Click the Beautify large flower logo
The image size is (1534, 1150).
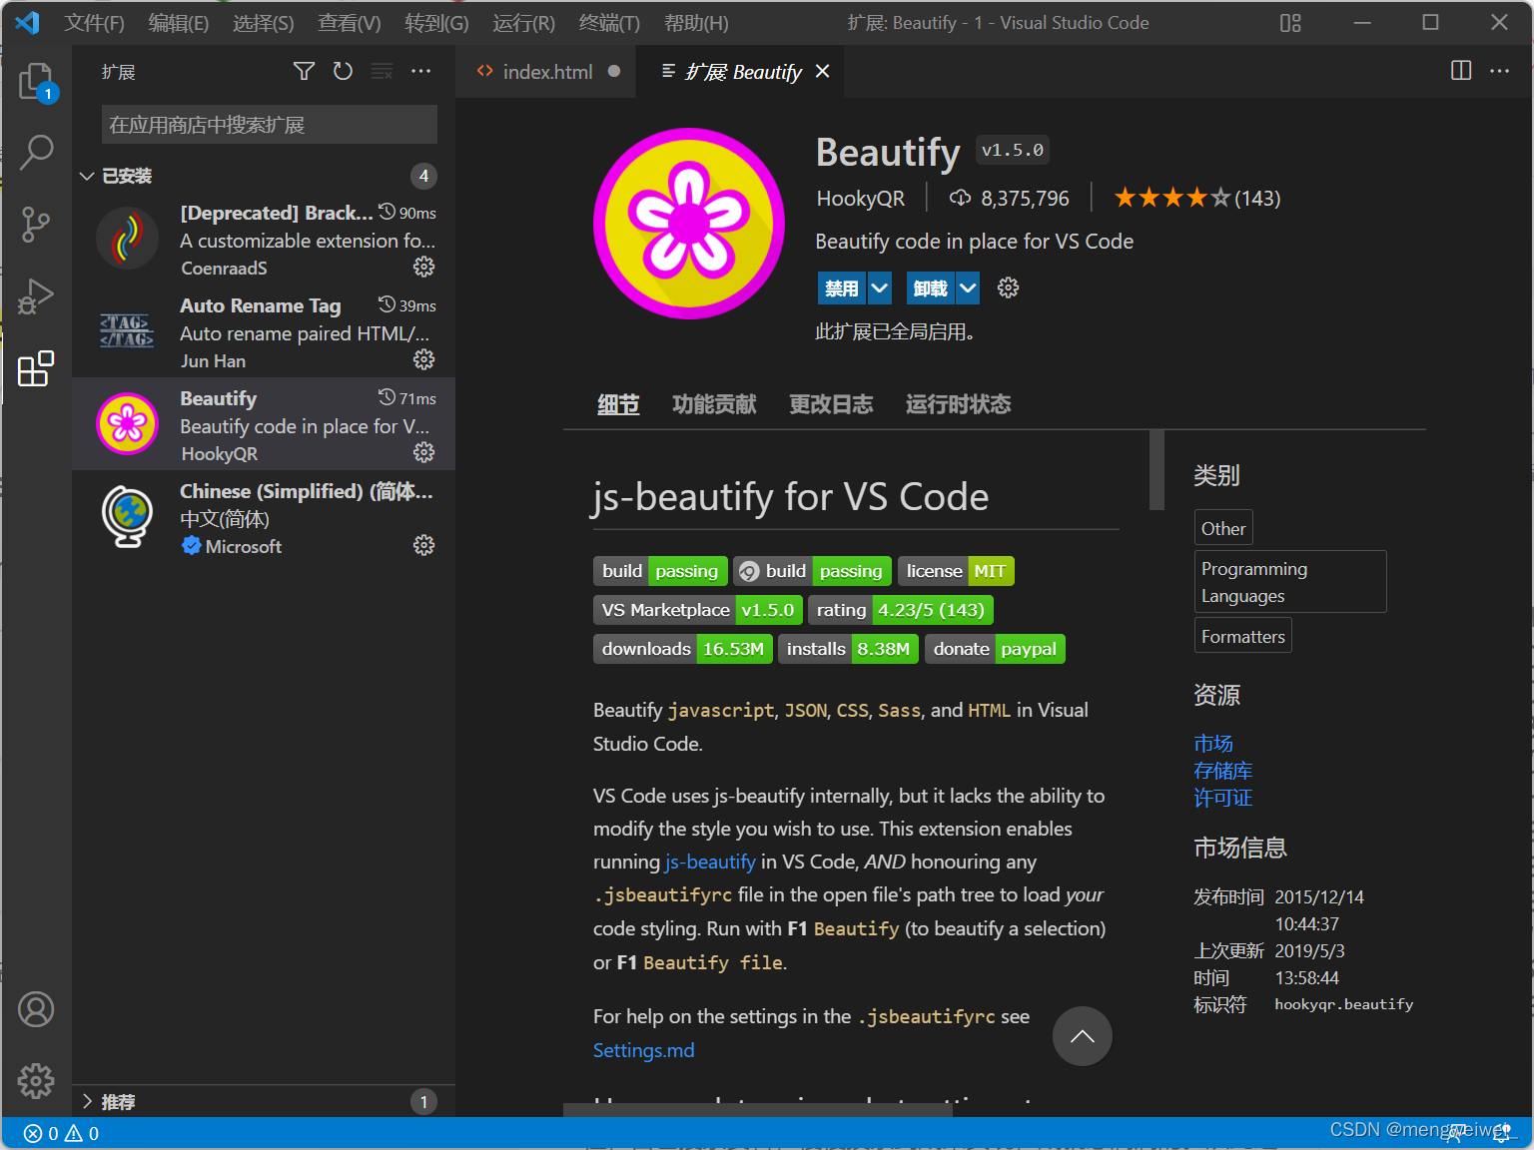click(x=689, y=223)
